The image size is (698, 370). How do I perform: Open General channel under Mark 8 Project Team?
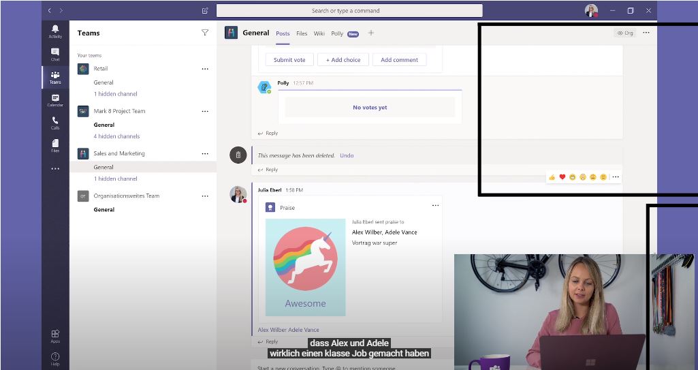pos(104,125)
